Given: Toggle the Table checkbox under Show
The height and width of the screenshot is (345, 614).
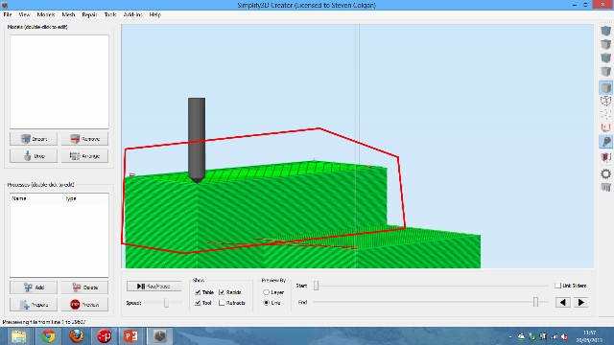Looking at the screenshot, I should click(198, 292).
